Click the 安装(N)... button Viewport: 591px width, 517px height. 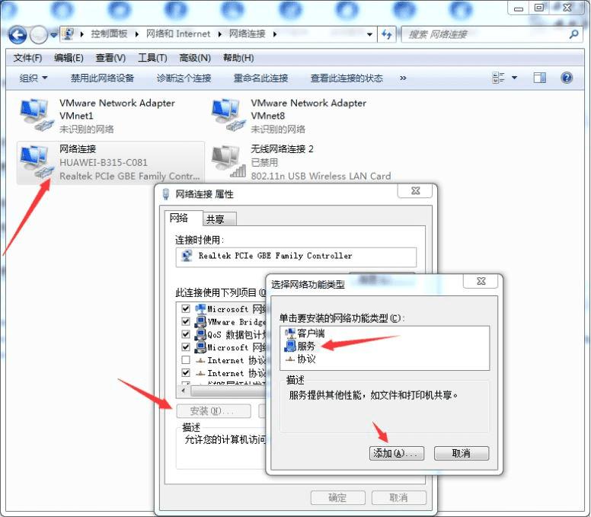[x=213, y=410]
